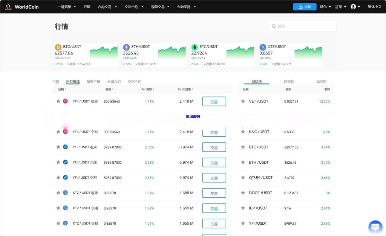The height and width of the screenshot is (236, 386).
Task: Open the chat support bubble at bottom right
Action: pyautogui.click(x=375, y=227)
